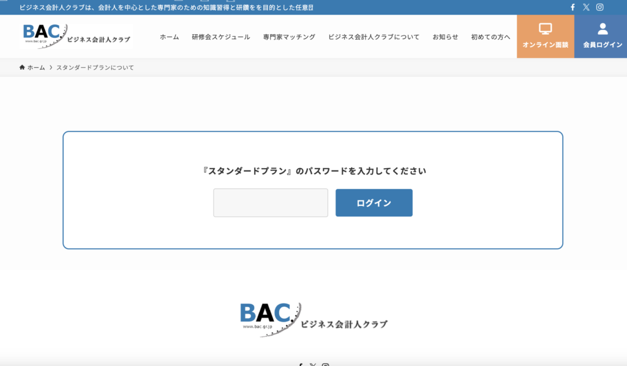Click the footer X (Twitter) icon
The width and height of the screenshot is (627, 366).
point(313,365)
